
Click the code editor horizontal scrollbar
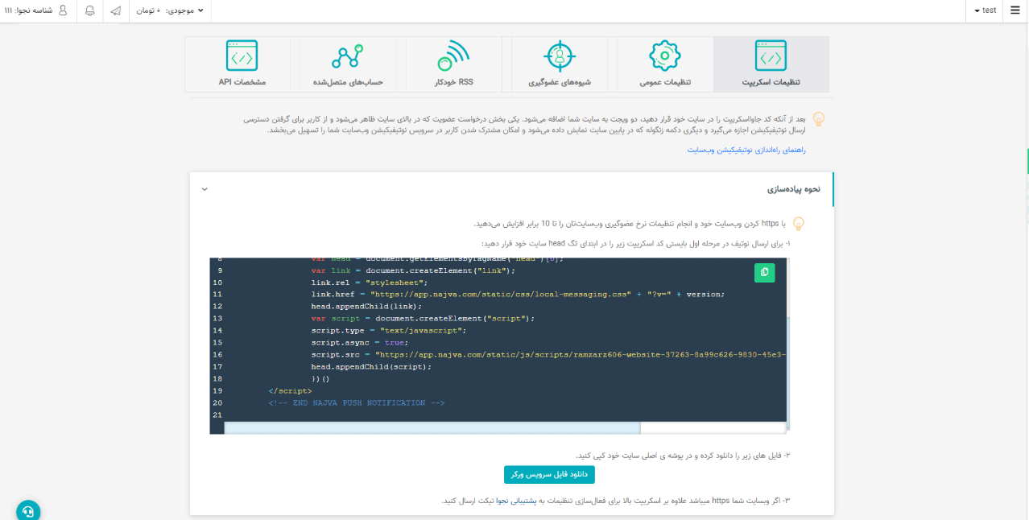[432, 427]
